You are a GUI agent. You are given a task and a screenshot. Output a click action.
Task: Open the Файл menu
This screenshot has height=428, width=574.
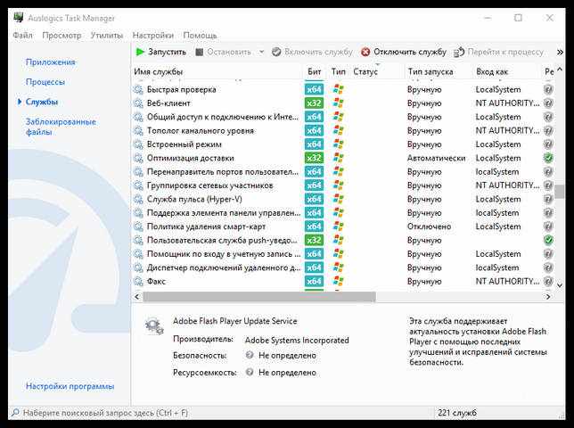click(x=22, y=36)
